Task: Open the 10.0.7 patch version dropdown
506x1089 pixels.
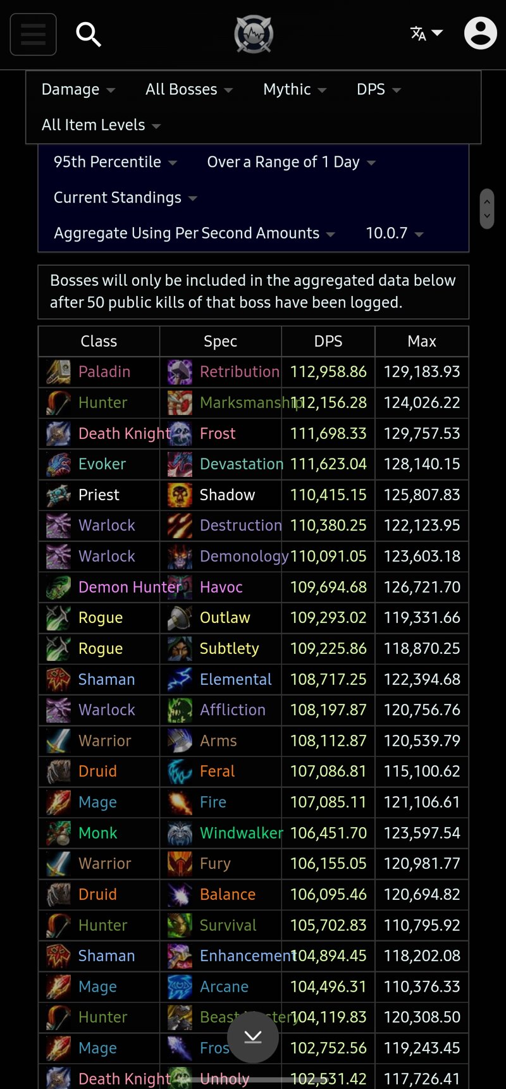Action: pyautogui.click(x=395, y=233)
